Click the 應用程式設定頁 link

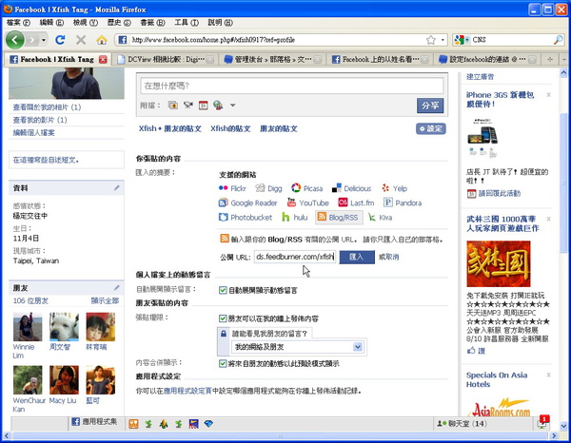coord(187,391)
